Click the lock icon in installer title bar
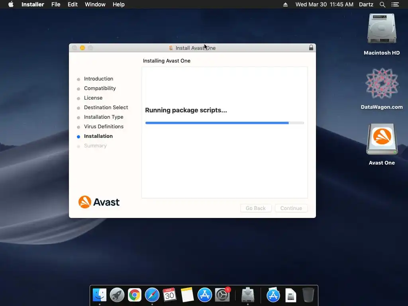Screen dimensions: 408x306 (311, 48)
